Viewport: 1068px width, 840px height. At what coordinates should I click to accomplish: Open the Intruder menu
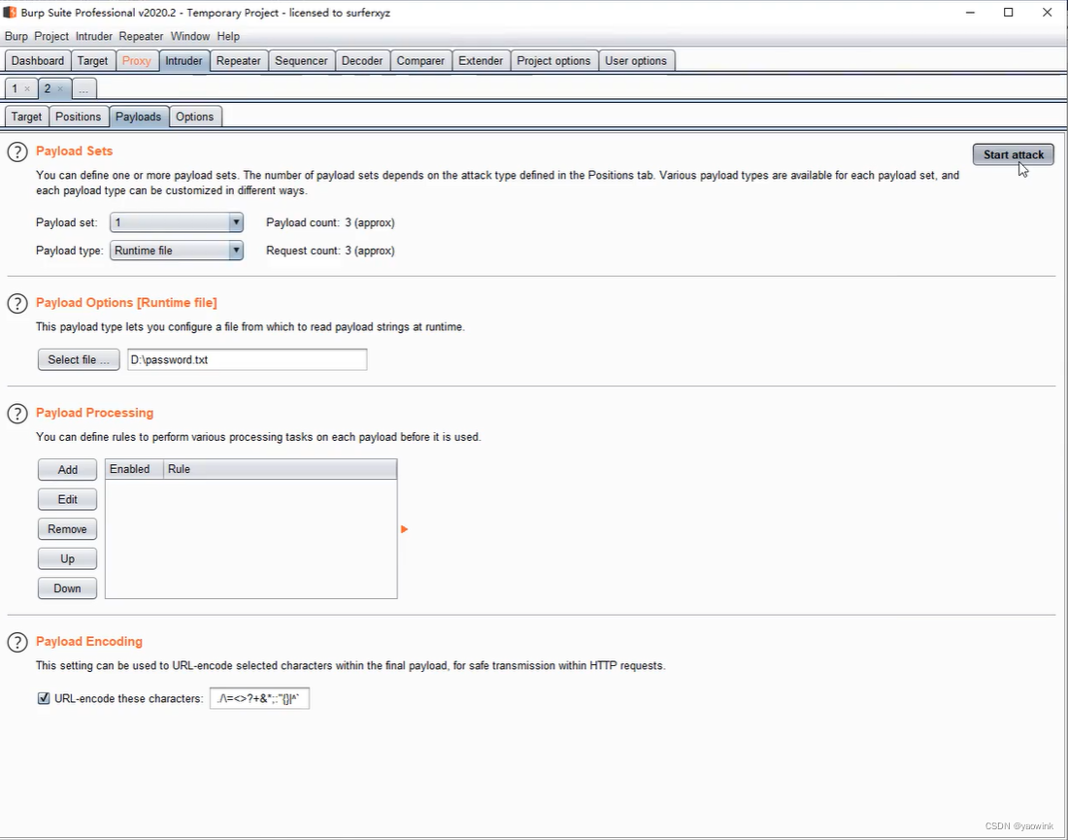click(x=94, y=36)
